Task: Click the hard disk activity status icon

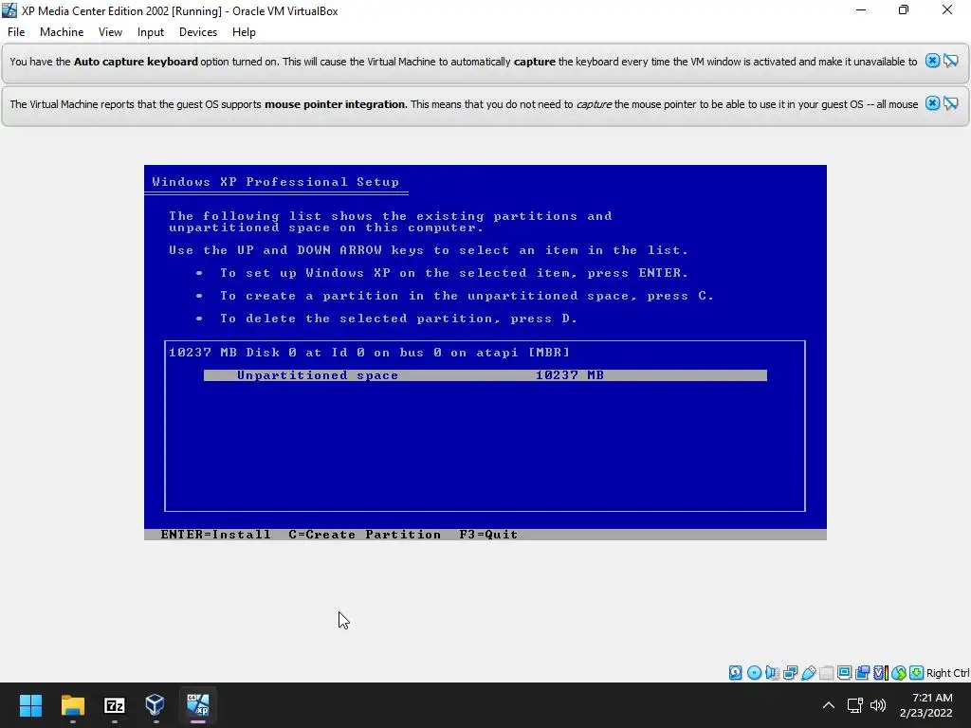Action: coord(735,672)
